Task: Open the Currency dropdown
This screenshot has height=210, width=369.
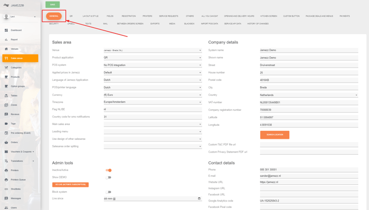Action: (153, 95)
